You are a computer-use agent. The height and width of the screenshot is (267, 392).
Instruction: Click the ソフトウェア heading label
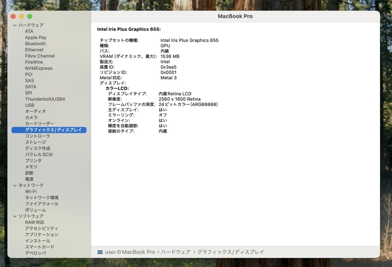point(31,216)
